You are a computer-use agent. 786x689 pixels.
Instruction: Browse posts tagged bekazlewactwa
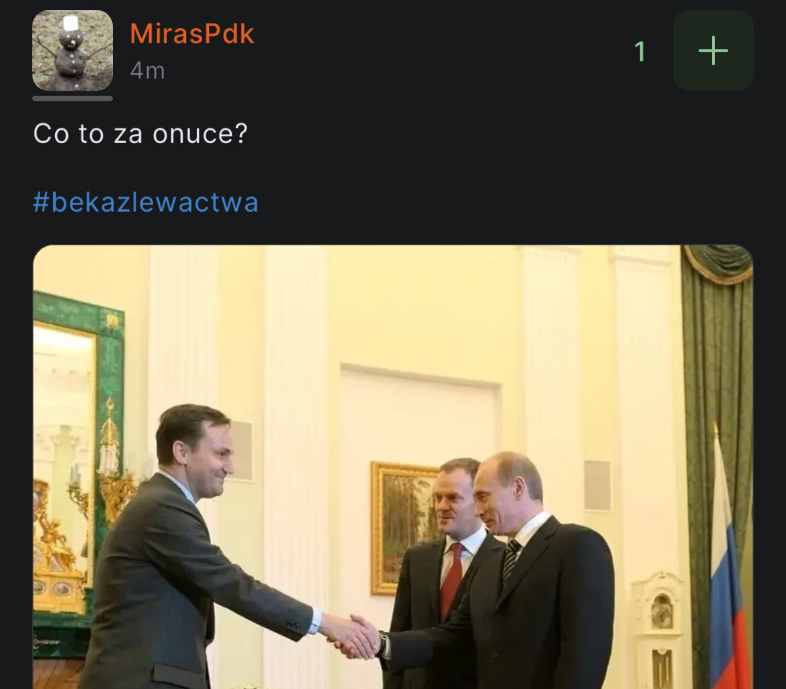click(x=146, y=202)
